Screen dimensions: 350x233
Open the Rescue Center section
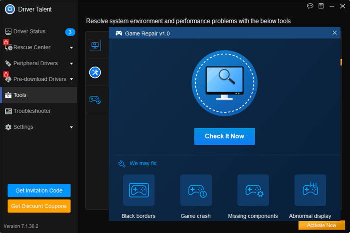39,48
